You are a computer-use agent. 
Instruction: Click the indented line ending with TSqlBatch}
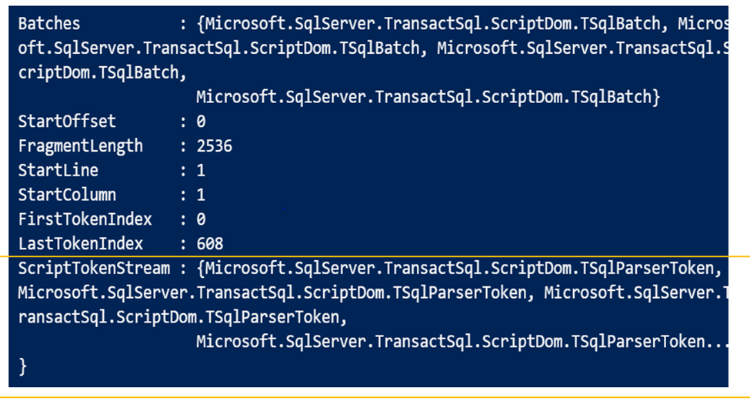[x=428, y=98]
